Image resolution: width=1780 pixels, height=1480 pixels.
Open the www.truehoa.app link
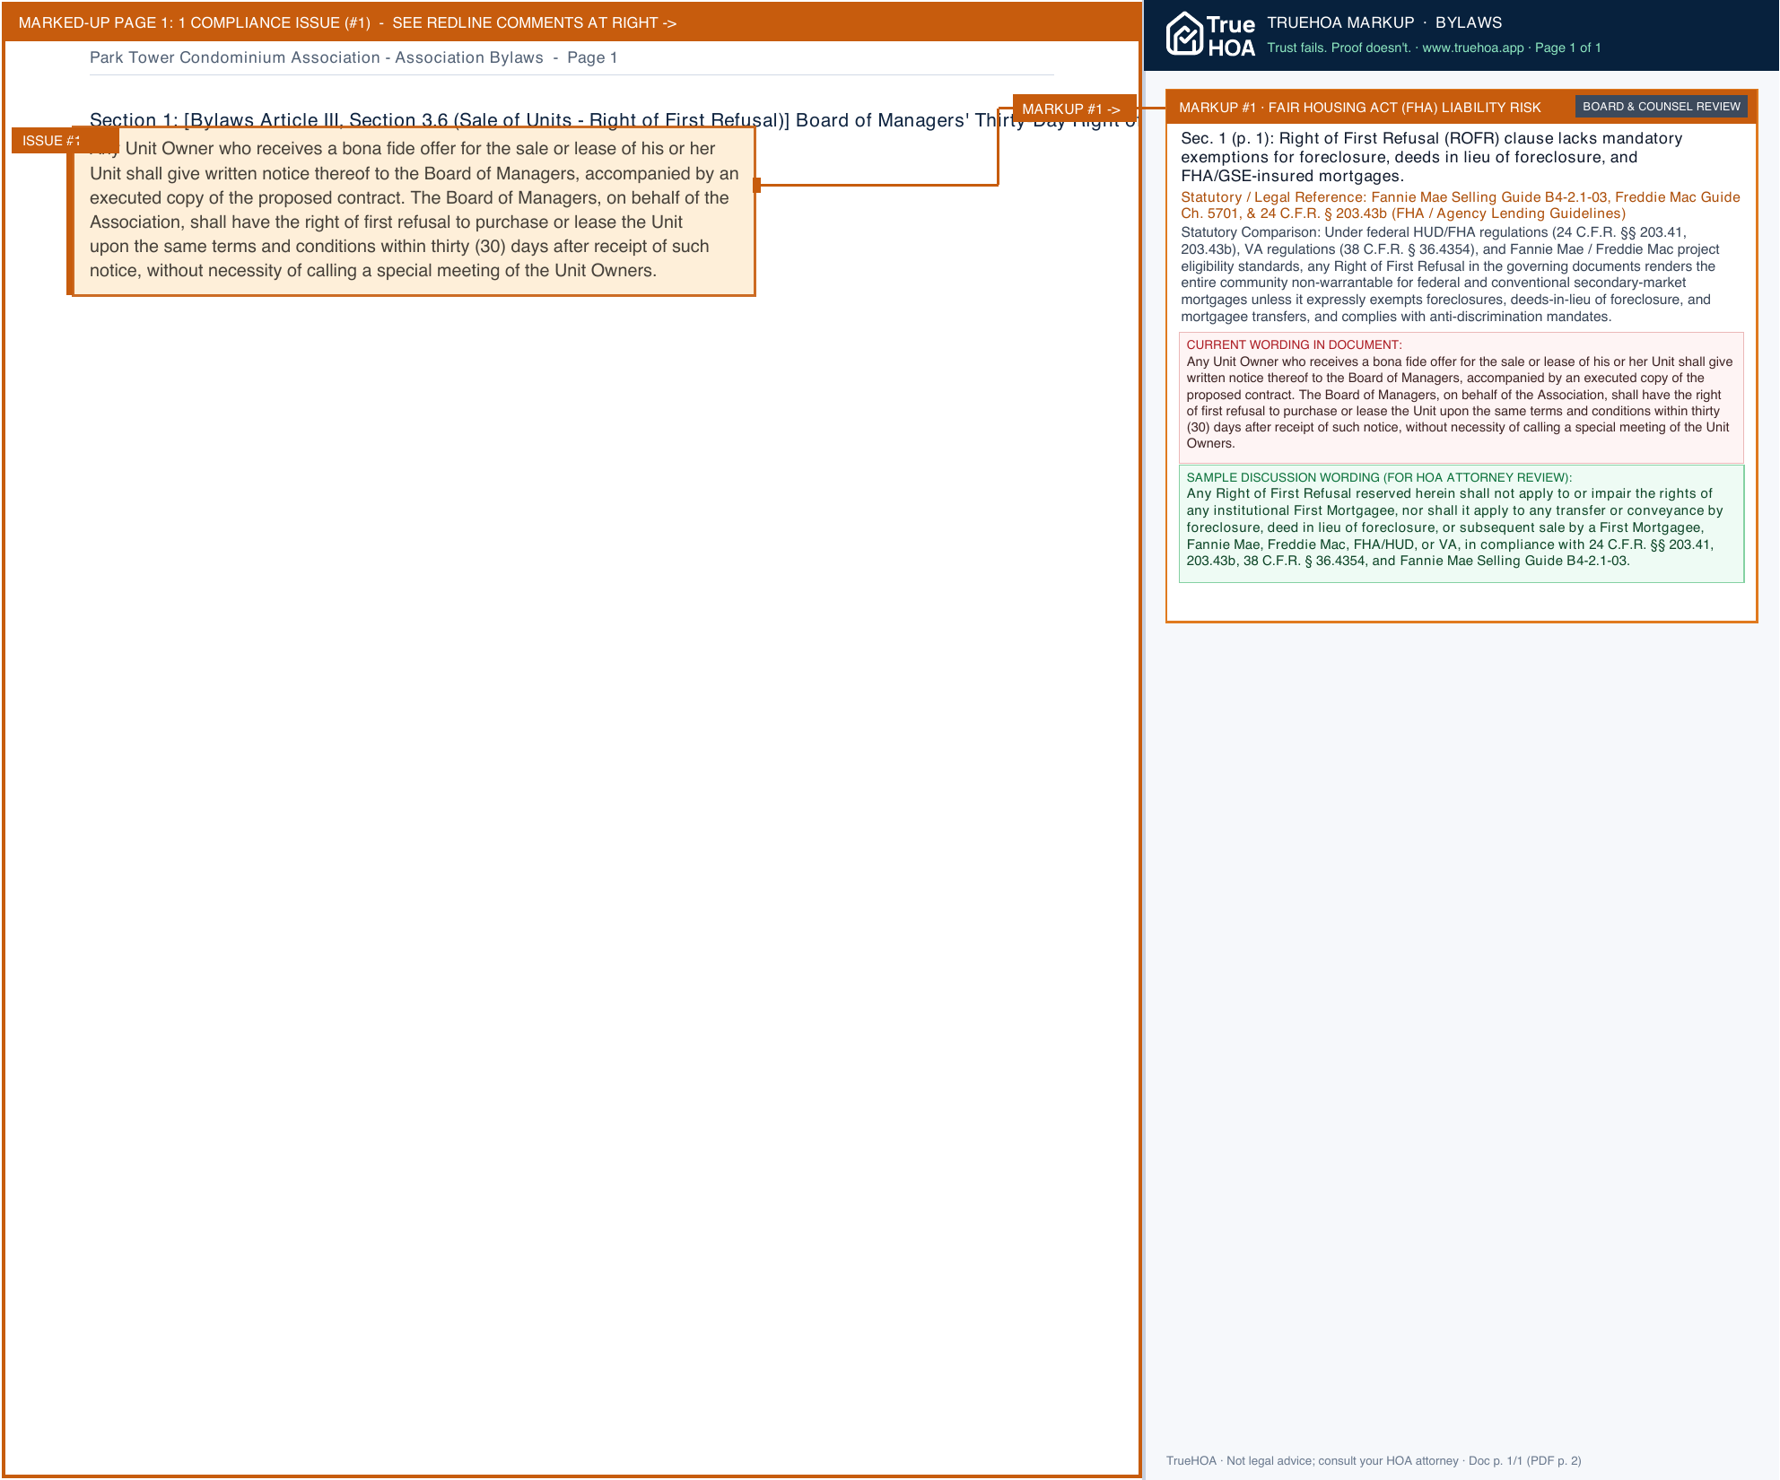(1472, 48)
